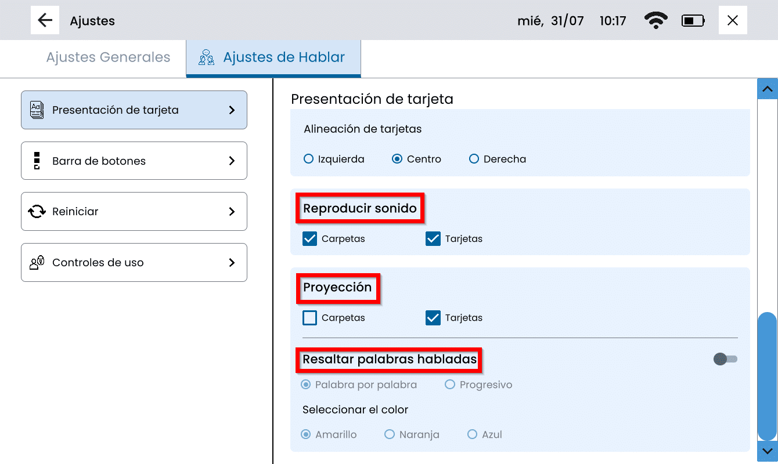Expand Controles de uso chevron

coord(232,263)
